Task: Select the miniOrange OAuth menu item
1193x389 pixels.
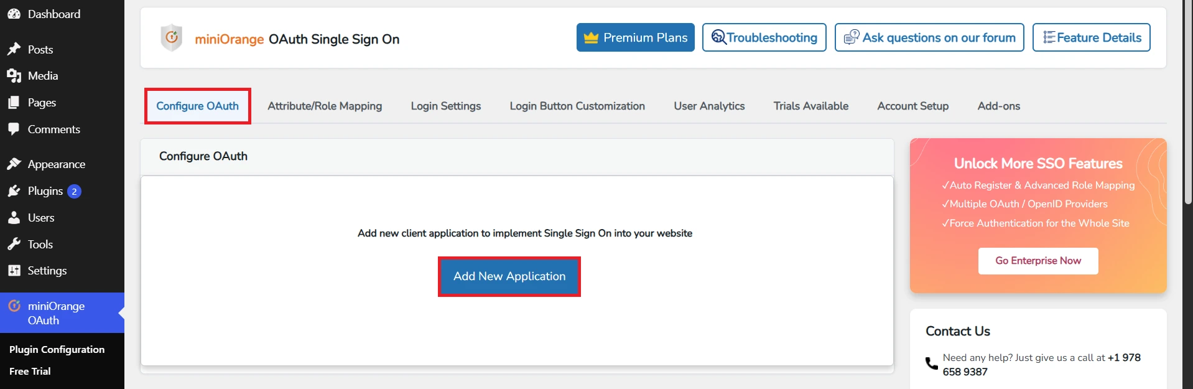Action: click(x=62, y=313)
